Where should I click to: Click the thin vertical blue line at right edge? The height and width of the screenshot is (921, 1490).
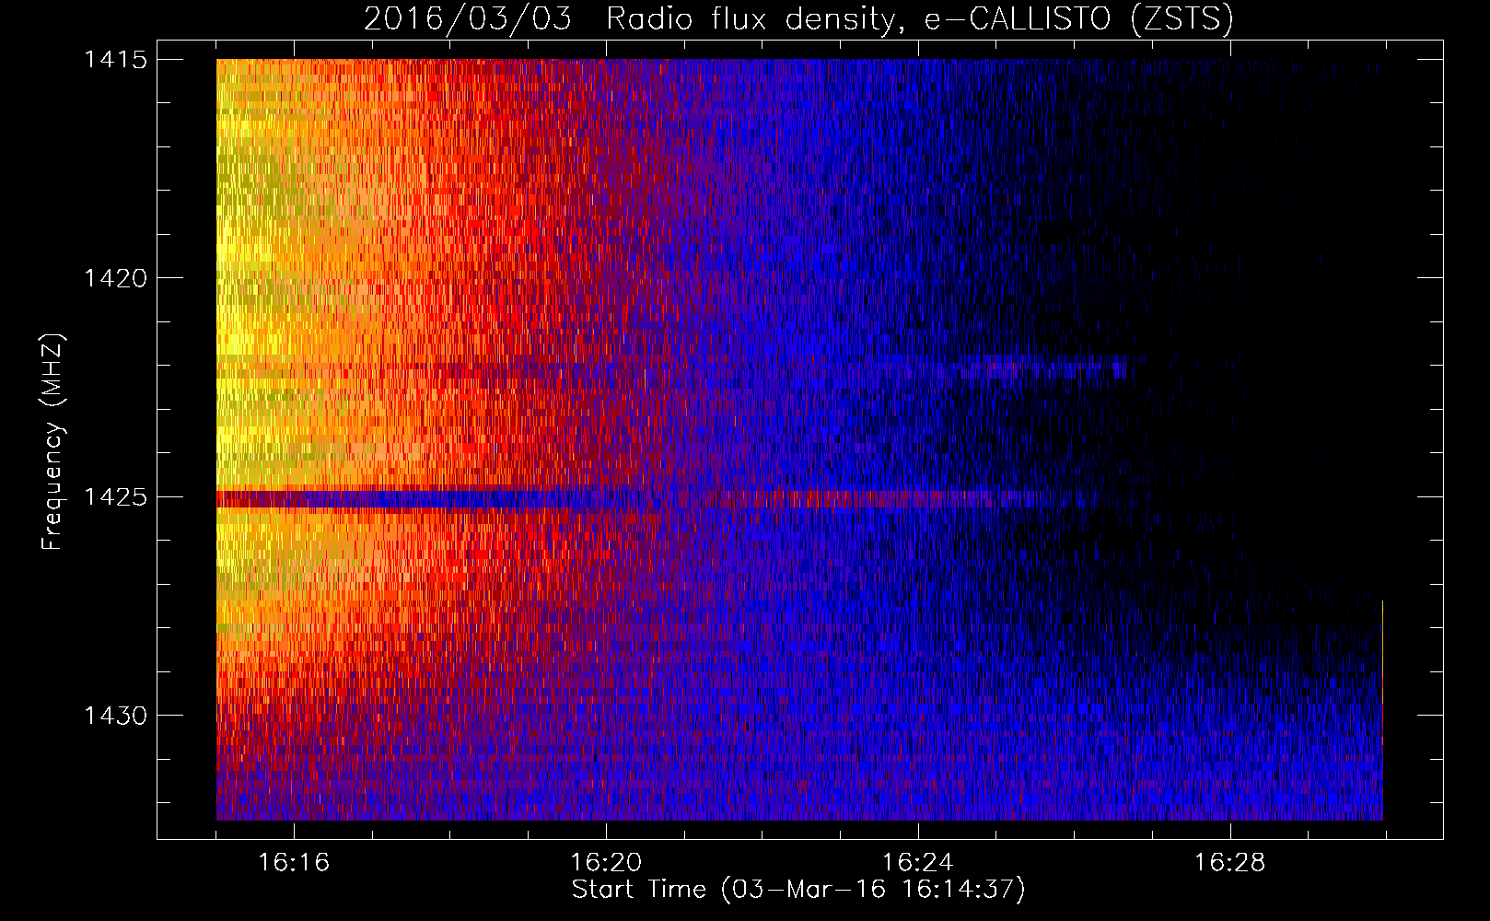[x=1382, y=709]
